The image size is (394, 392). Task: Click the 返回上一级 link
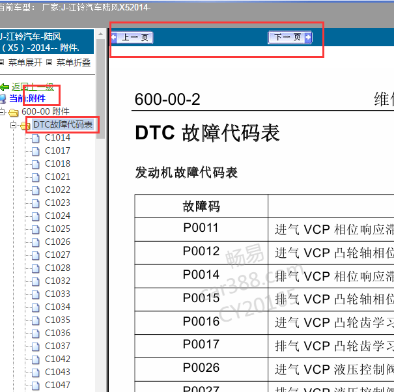33,87
